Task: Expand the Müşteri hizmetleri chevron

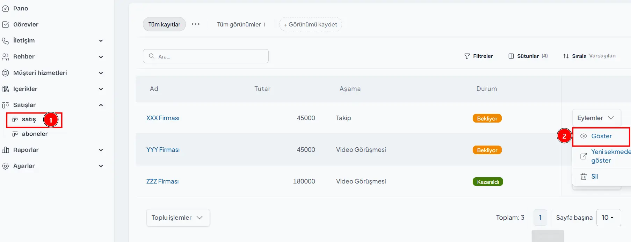Action: (101, 73)
